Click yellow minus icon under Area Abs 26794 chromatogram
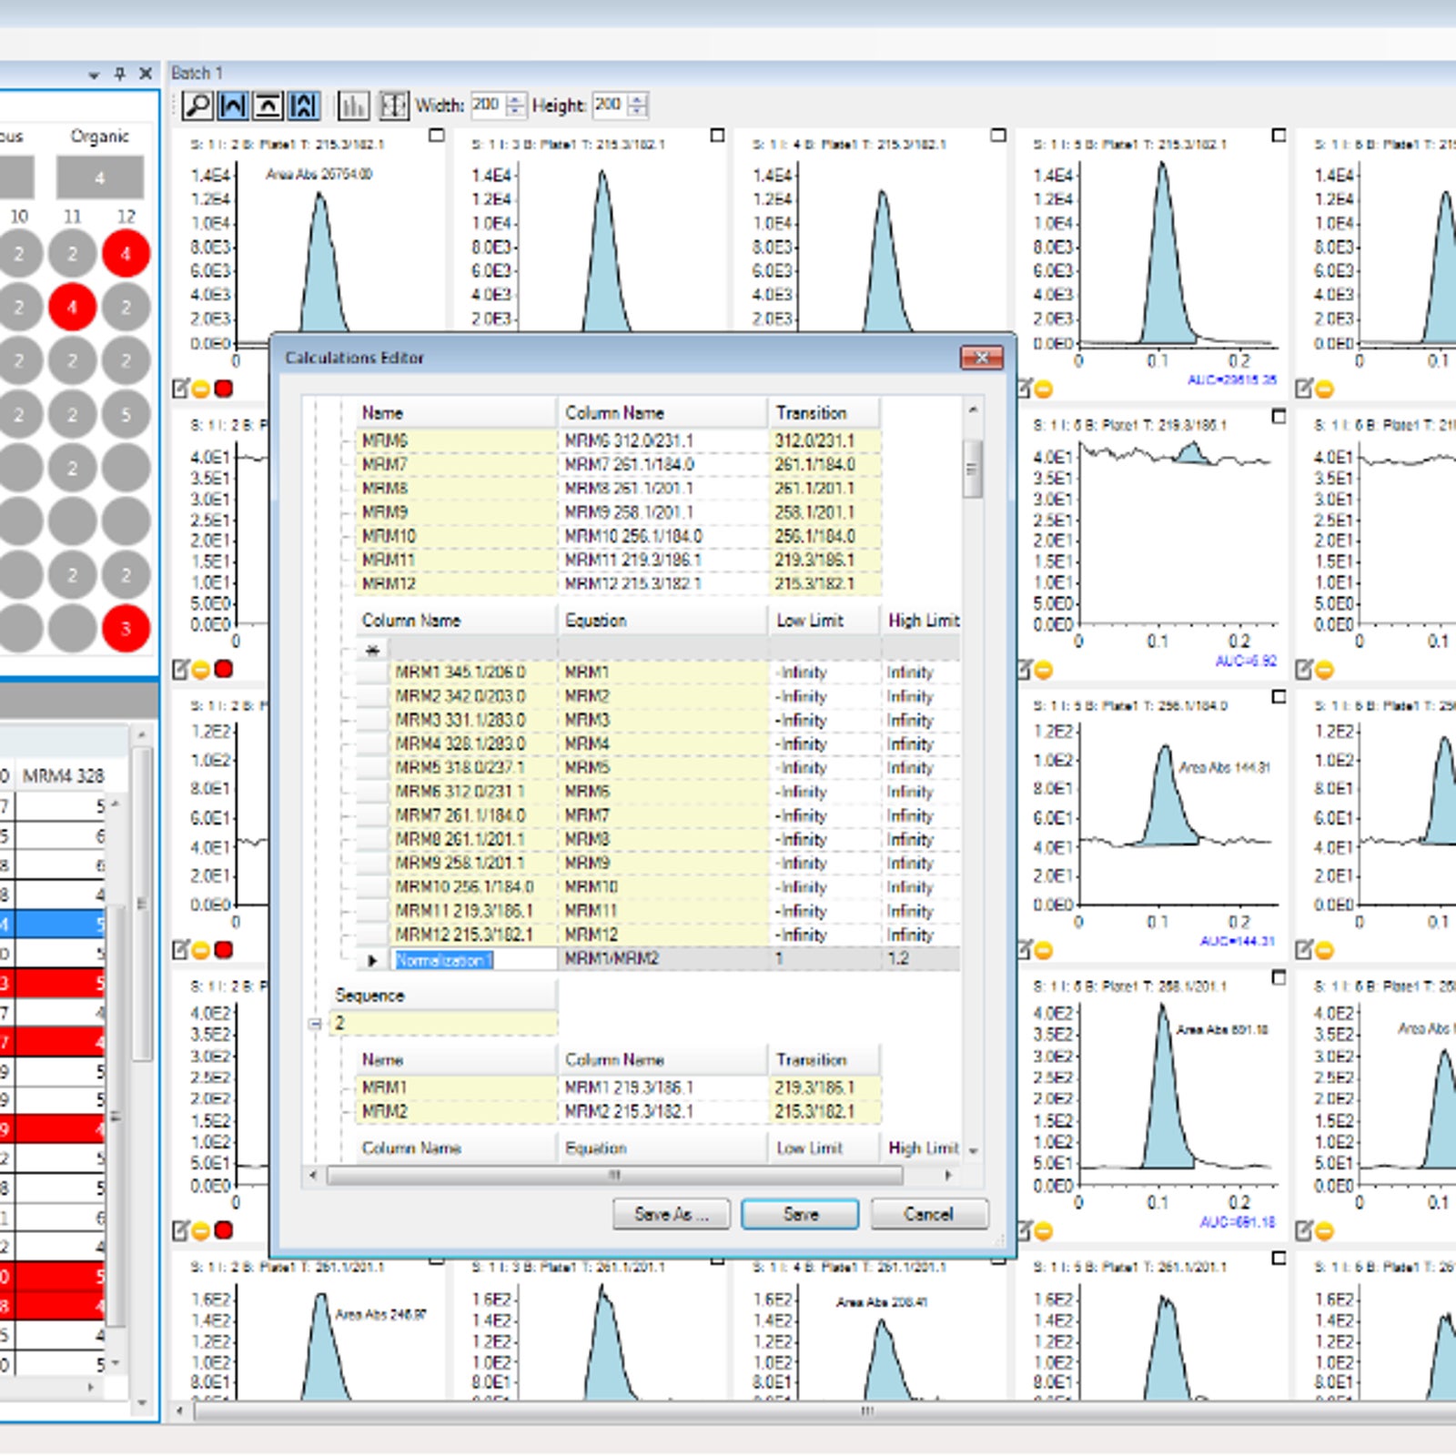 click(201, 389)
